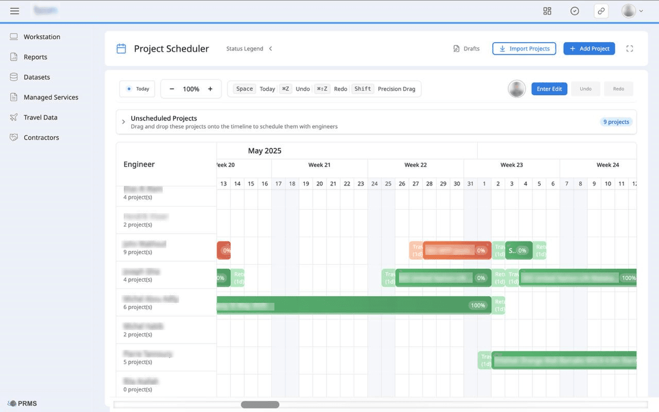Click the Add Project button
This screenshot has width=659, height=412.
(589, 48)
